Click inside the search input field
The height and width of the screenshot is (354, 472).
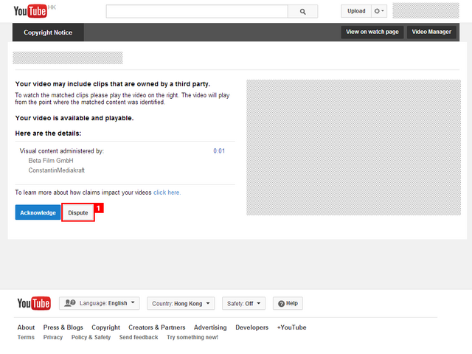(197, 12)
